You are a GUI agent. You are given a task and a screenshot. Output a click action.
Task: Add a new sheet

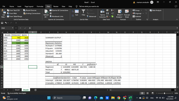coord(36,90)
